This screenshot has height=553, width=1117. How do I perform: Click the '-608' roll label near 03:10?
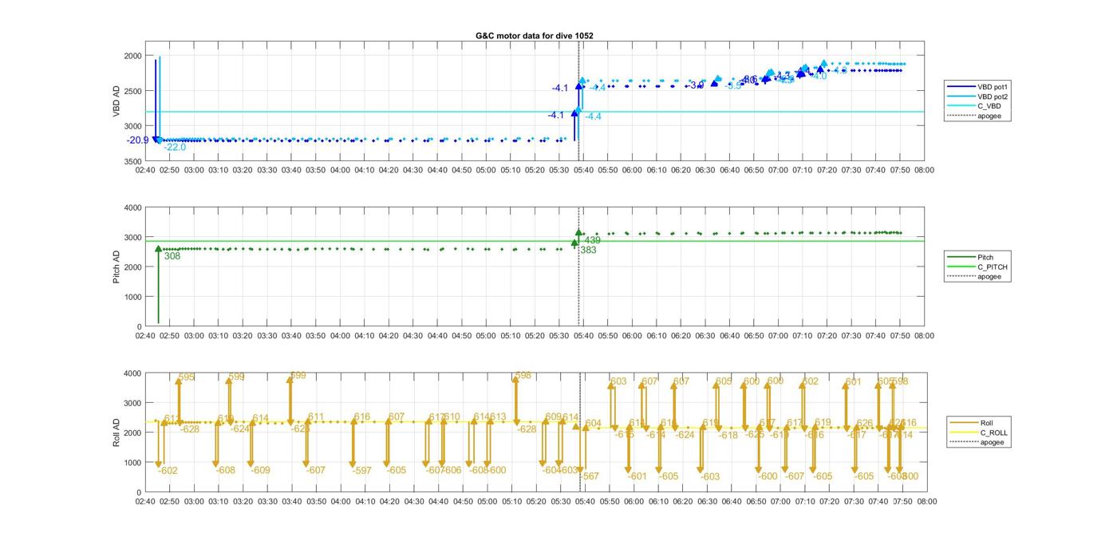(x=226, y=470)
